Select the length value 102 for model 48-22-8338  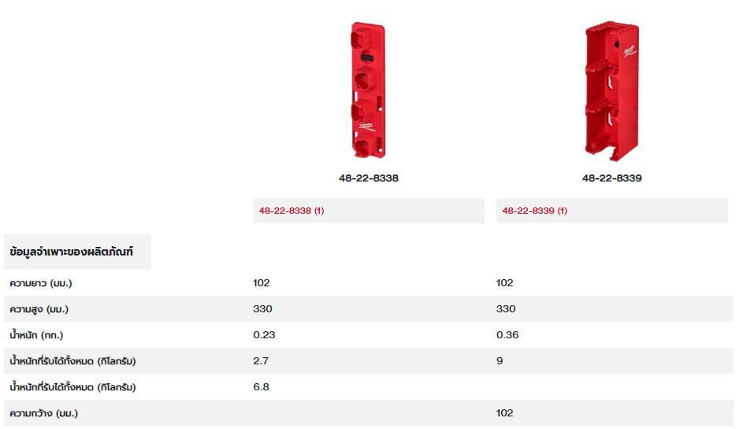click(262, 283)
